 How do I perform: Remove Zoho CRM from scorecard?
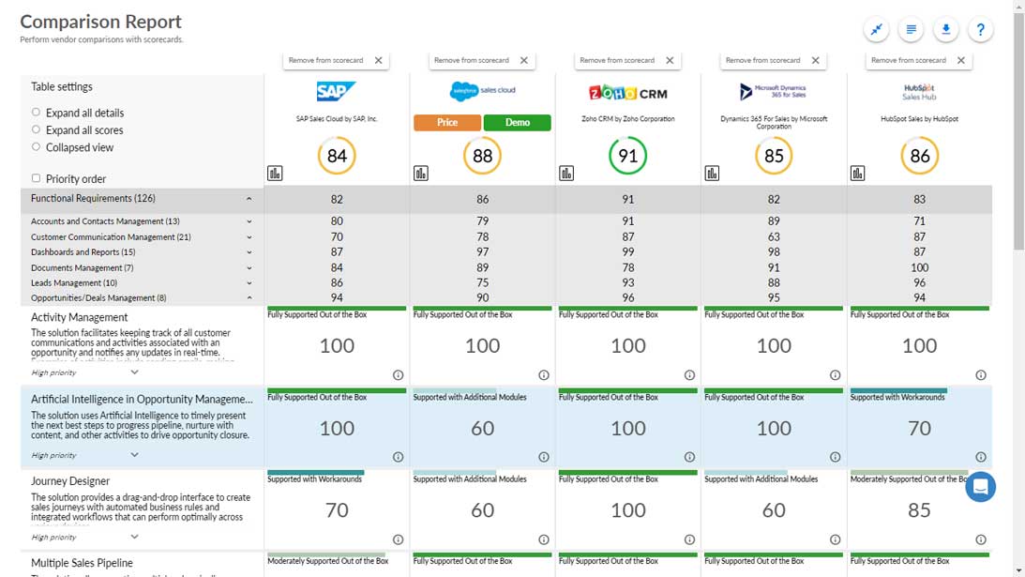pyautogui.click(x=670, y=60)
